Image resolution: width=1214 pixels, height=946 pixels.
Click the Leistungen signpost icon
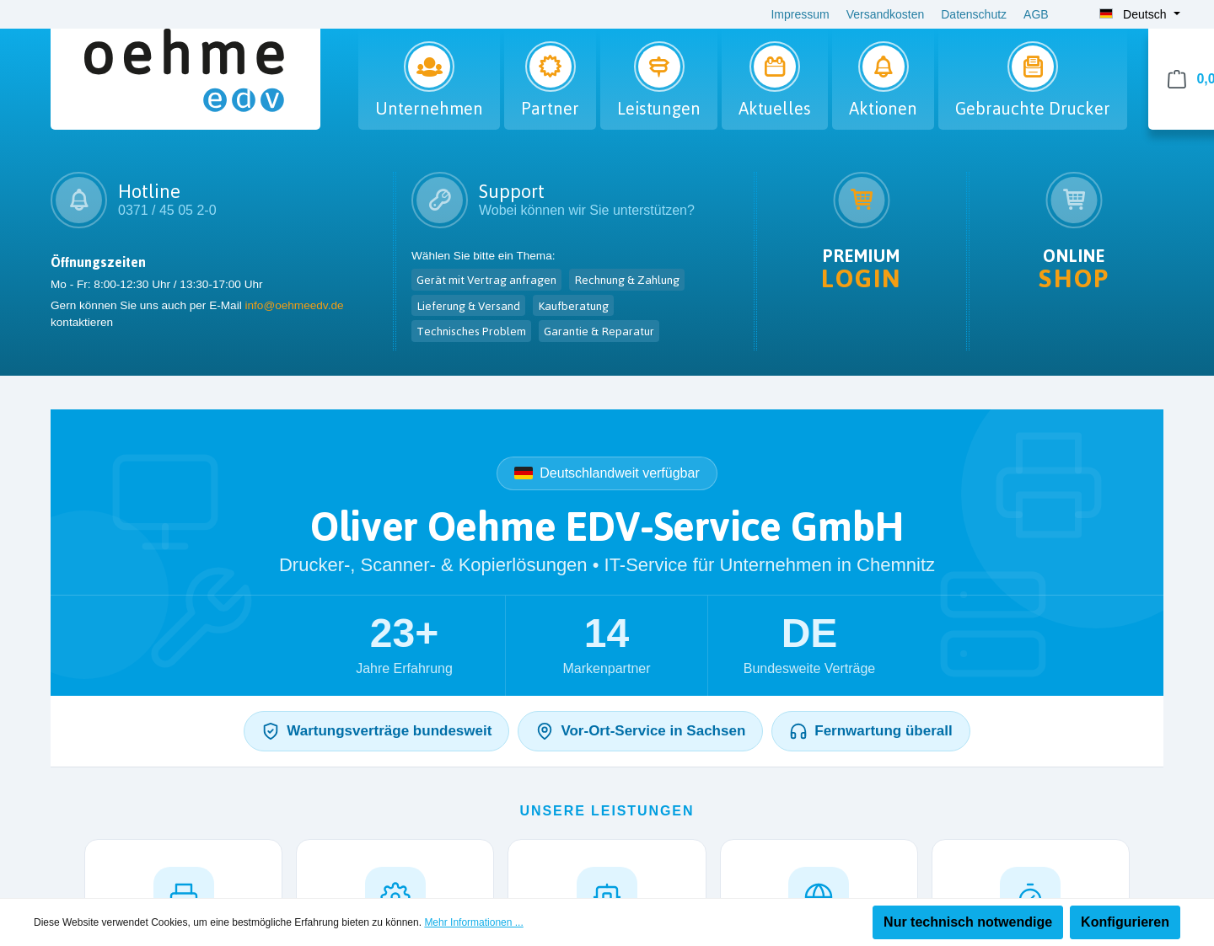coord(659,67)
